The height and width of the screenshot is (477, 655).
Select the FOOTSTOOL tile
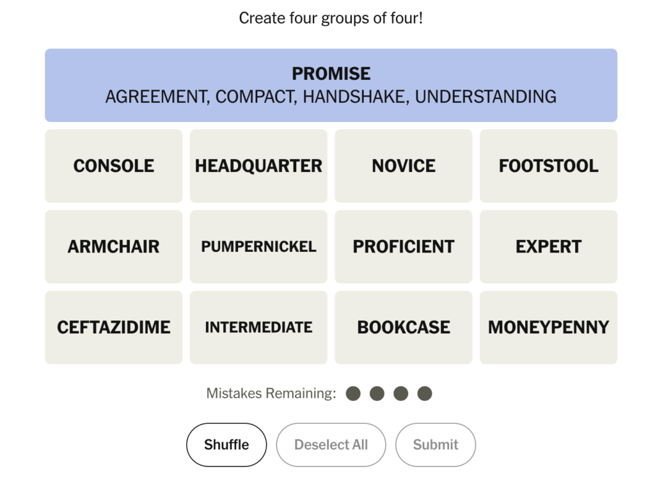pos(548,166)
